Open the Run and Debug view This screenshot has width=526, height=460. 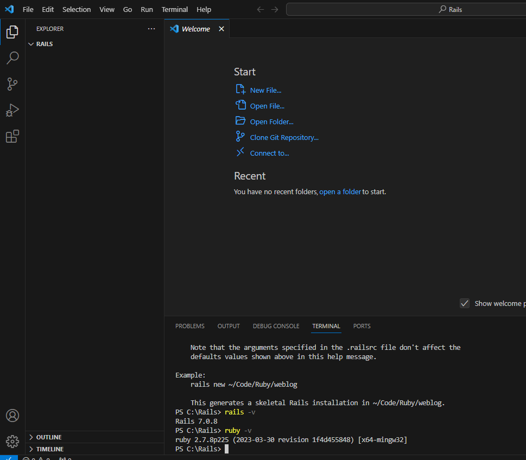12,110
